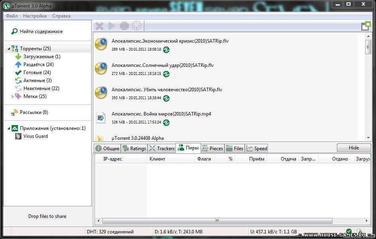Click the disc icon of Экономический кризис torrent
Image resolution: width=376 pixels, height=239 pixels.
(101, 44)
